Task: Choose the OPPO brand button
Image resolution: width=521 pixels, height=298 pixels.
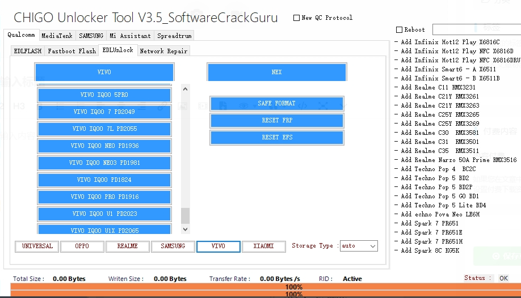Action: [x=82, y=246]
